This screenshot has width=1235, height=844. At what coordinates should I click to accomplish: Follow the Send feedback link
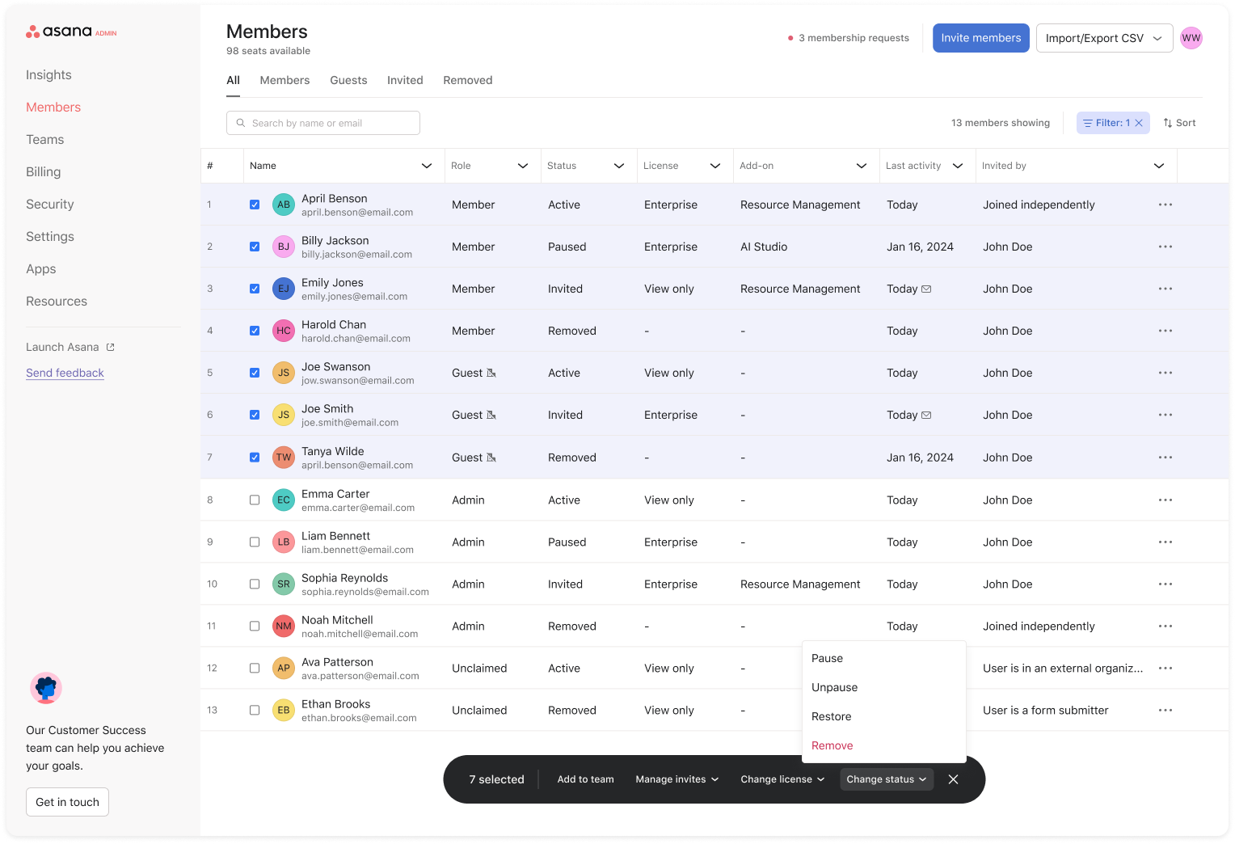[x=65, y=373]
